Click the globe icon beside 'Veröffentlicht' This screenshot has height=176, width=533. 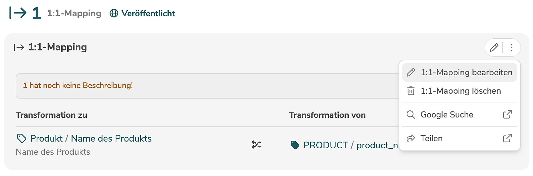(x=114, y=13)
